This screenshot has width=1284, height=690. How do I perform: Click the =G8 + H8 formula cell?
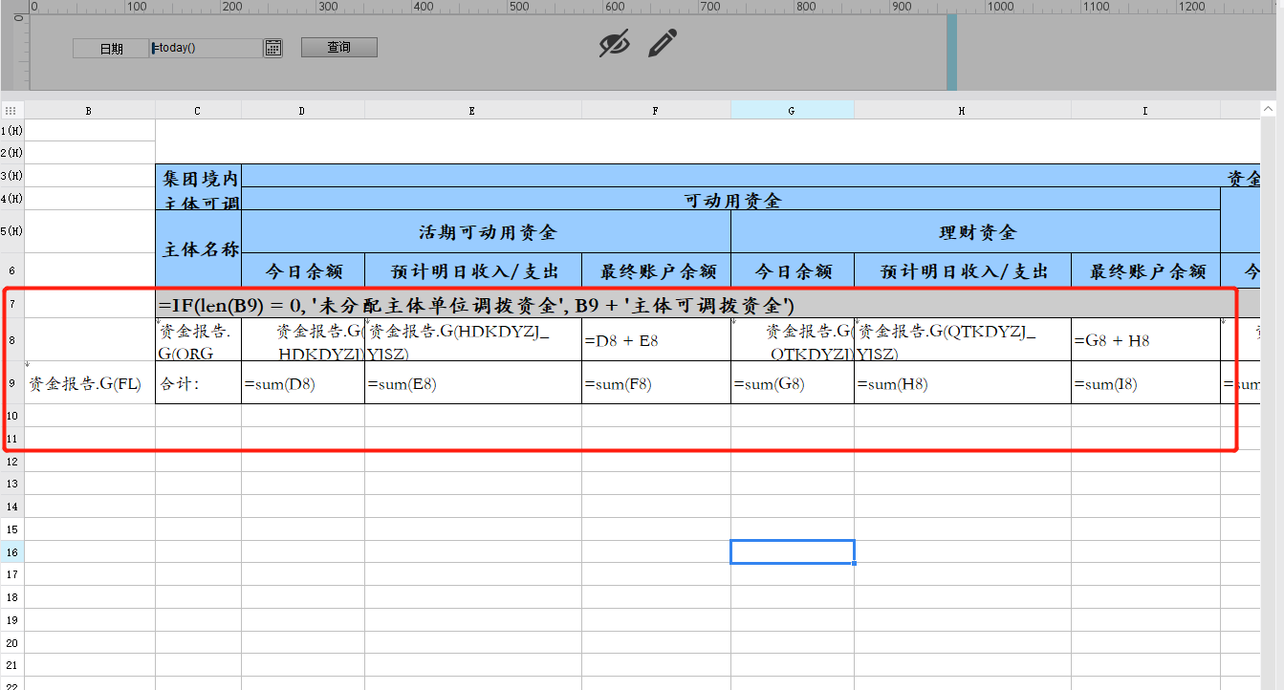[1145, 340]
